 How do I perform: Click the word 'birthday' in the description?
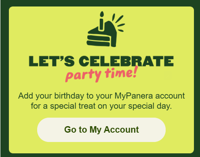[69, 96]
